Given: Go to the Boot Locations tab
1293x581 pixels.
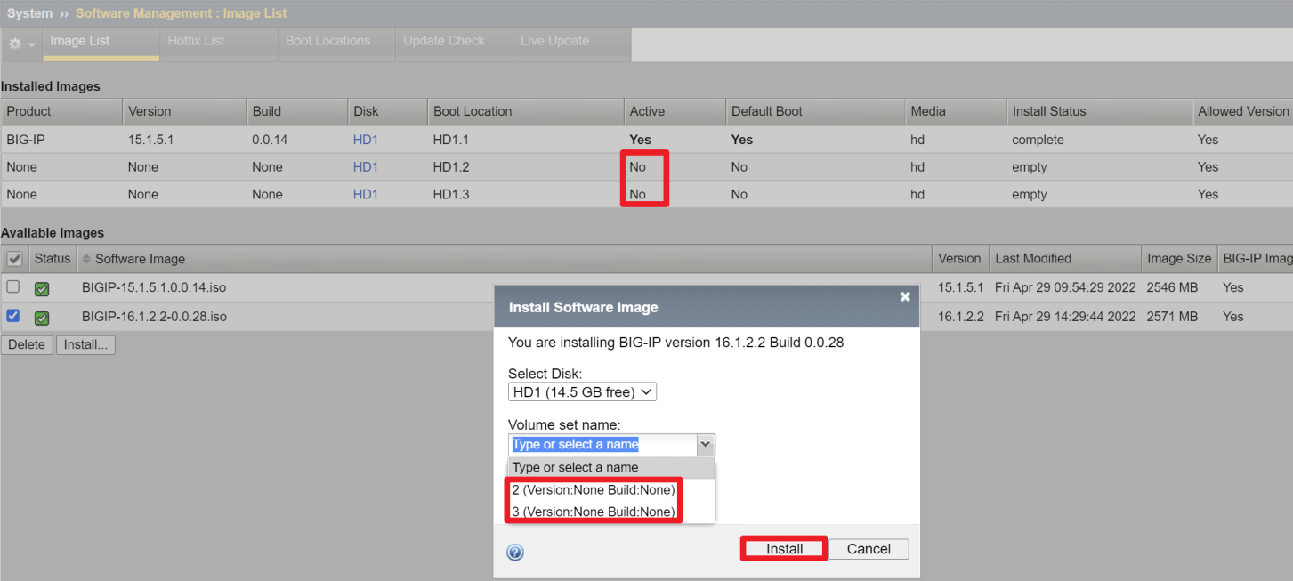Looking at the screenshot, I should coord(336,42).
